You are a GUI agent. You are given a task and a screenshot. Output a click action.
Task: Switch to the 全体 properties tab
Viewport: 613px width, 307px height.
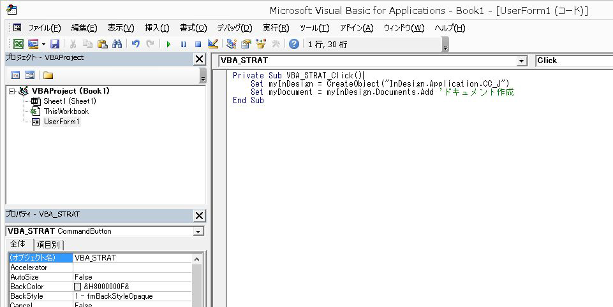18,244
